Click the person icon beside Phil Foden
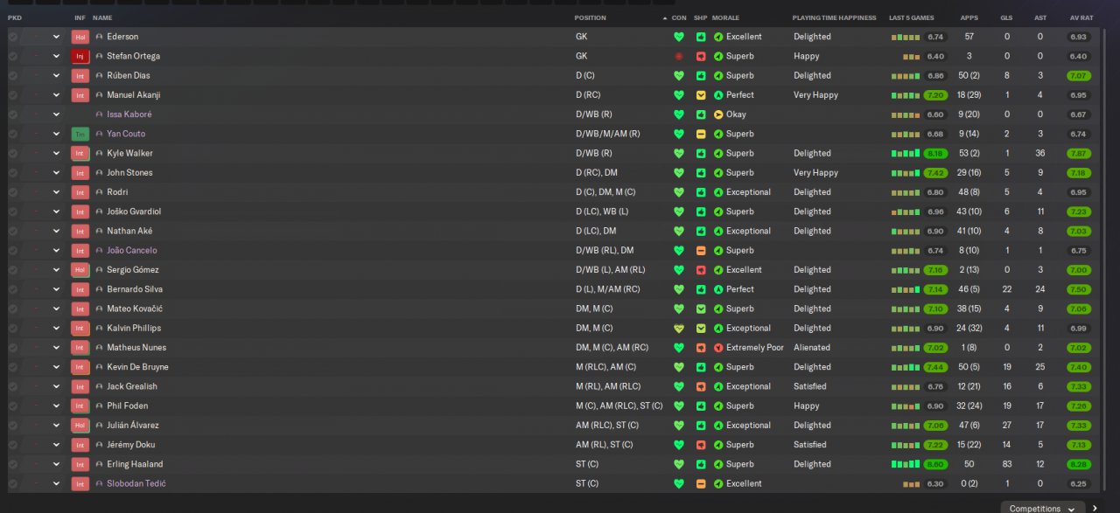 pyautogui.click(x=100, y=406)
